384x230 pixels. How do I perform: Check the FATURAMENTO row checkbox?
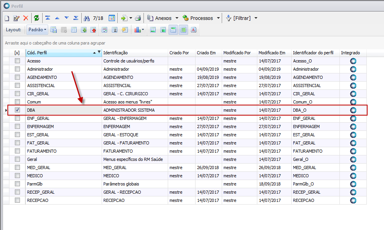tap(17, 151)
